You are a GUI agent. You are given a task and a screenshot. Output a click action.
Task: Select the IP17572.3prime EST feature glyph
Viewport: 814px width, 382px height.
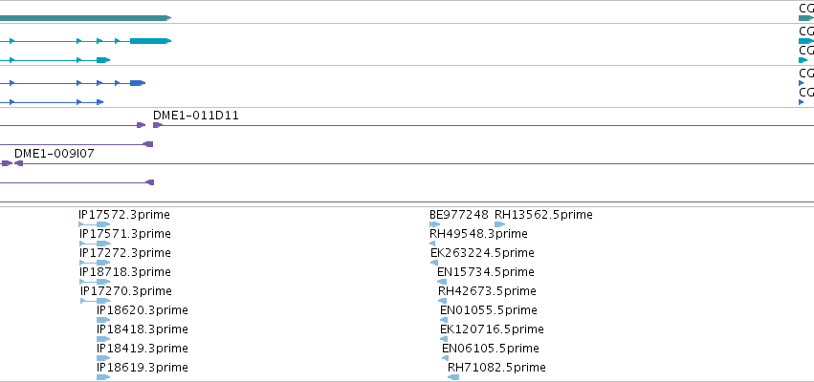94,224
